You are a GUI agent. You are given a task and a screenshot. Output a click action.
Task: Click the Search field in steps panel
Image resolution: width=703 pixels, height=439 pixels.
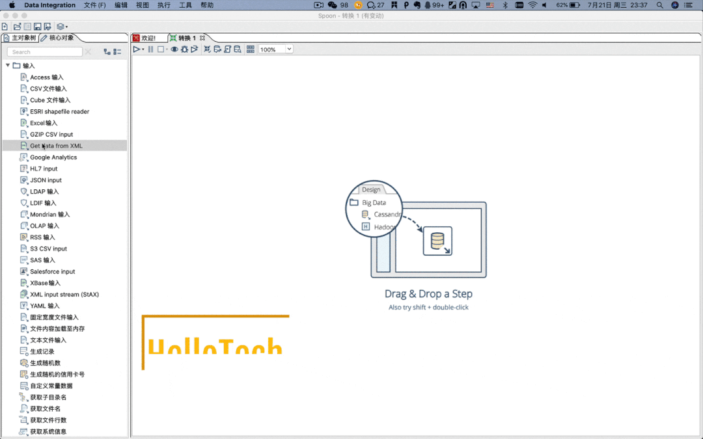pyautogui.click(x=45, y=52)
